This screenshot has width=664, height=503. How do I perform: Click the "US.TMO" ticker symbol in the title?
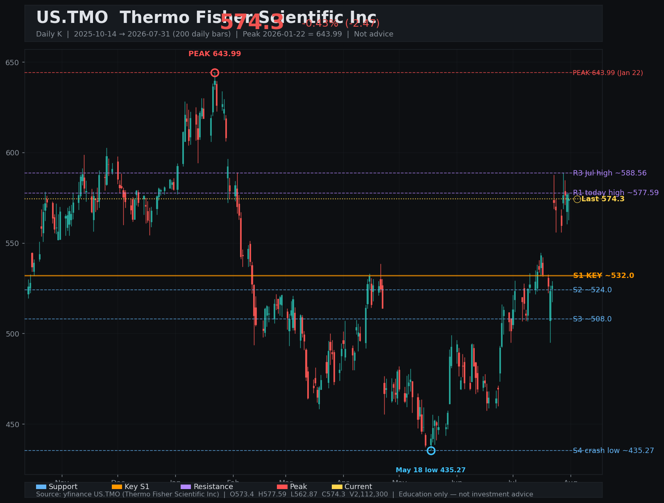(72, 18)
